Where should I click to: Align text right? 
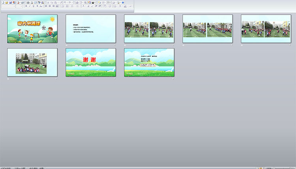tap(53, 6)
